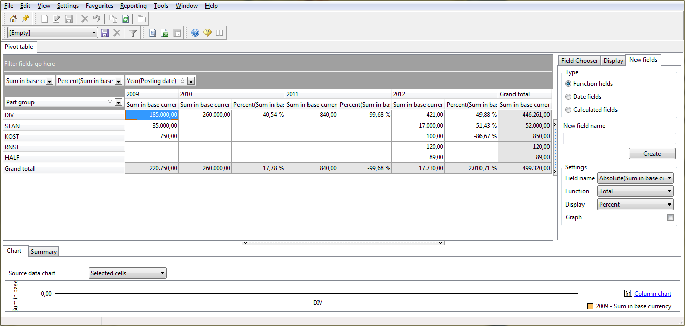Image resolution: width=685 pixels, height=326 pixels.
Task: Click the New field name input box
Action: point(619,138)
